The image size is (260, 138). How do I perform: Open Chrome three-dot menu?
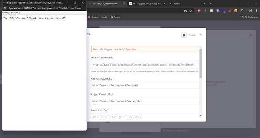(256, 10)
